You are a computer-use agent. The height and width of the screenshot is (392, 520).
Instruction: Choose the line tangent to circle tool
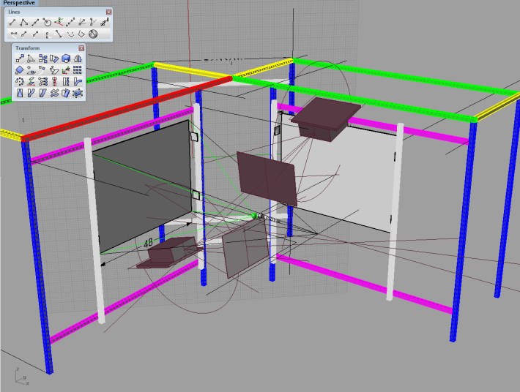pyautogui.click(x=47, y=23)
